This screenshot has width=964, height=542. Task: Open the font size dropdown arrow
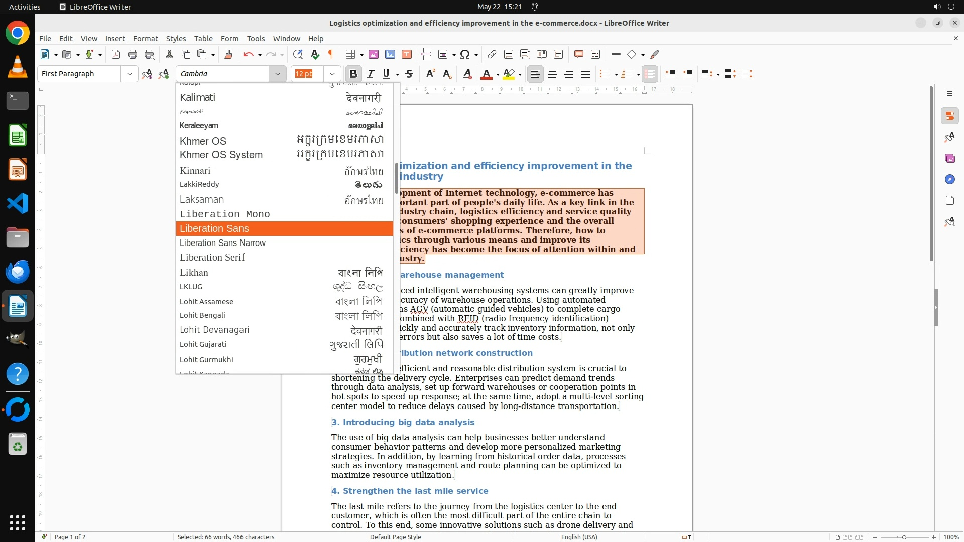pos(332,74)
